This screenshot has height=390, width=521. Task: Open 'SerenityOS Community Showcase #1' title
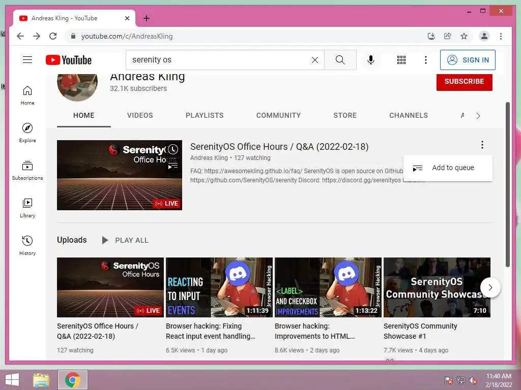[x=420, y=331]
